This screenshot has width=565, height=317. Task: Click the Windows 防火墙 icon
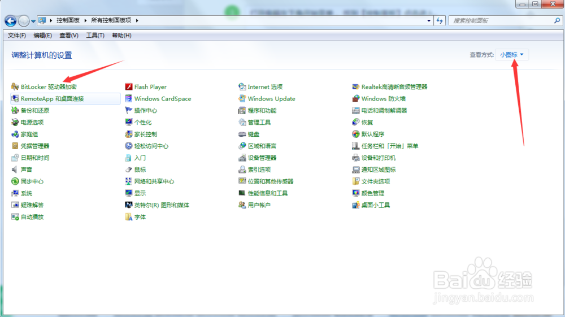(x=355, y=99)
